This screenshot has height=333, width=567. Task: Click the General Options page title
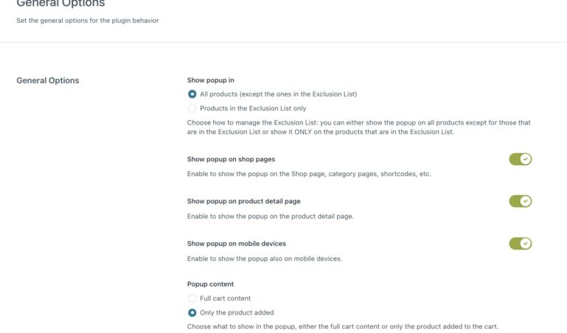60,4
